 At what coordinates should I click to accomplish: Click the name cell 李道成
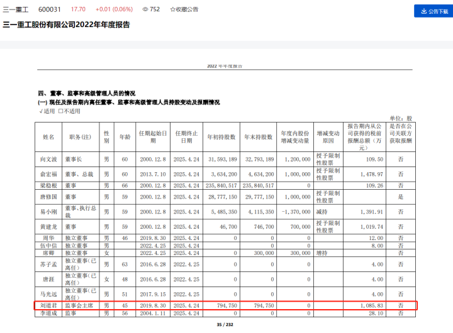point(48,313)
